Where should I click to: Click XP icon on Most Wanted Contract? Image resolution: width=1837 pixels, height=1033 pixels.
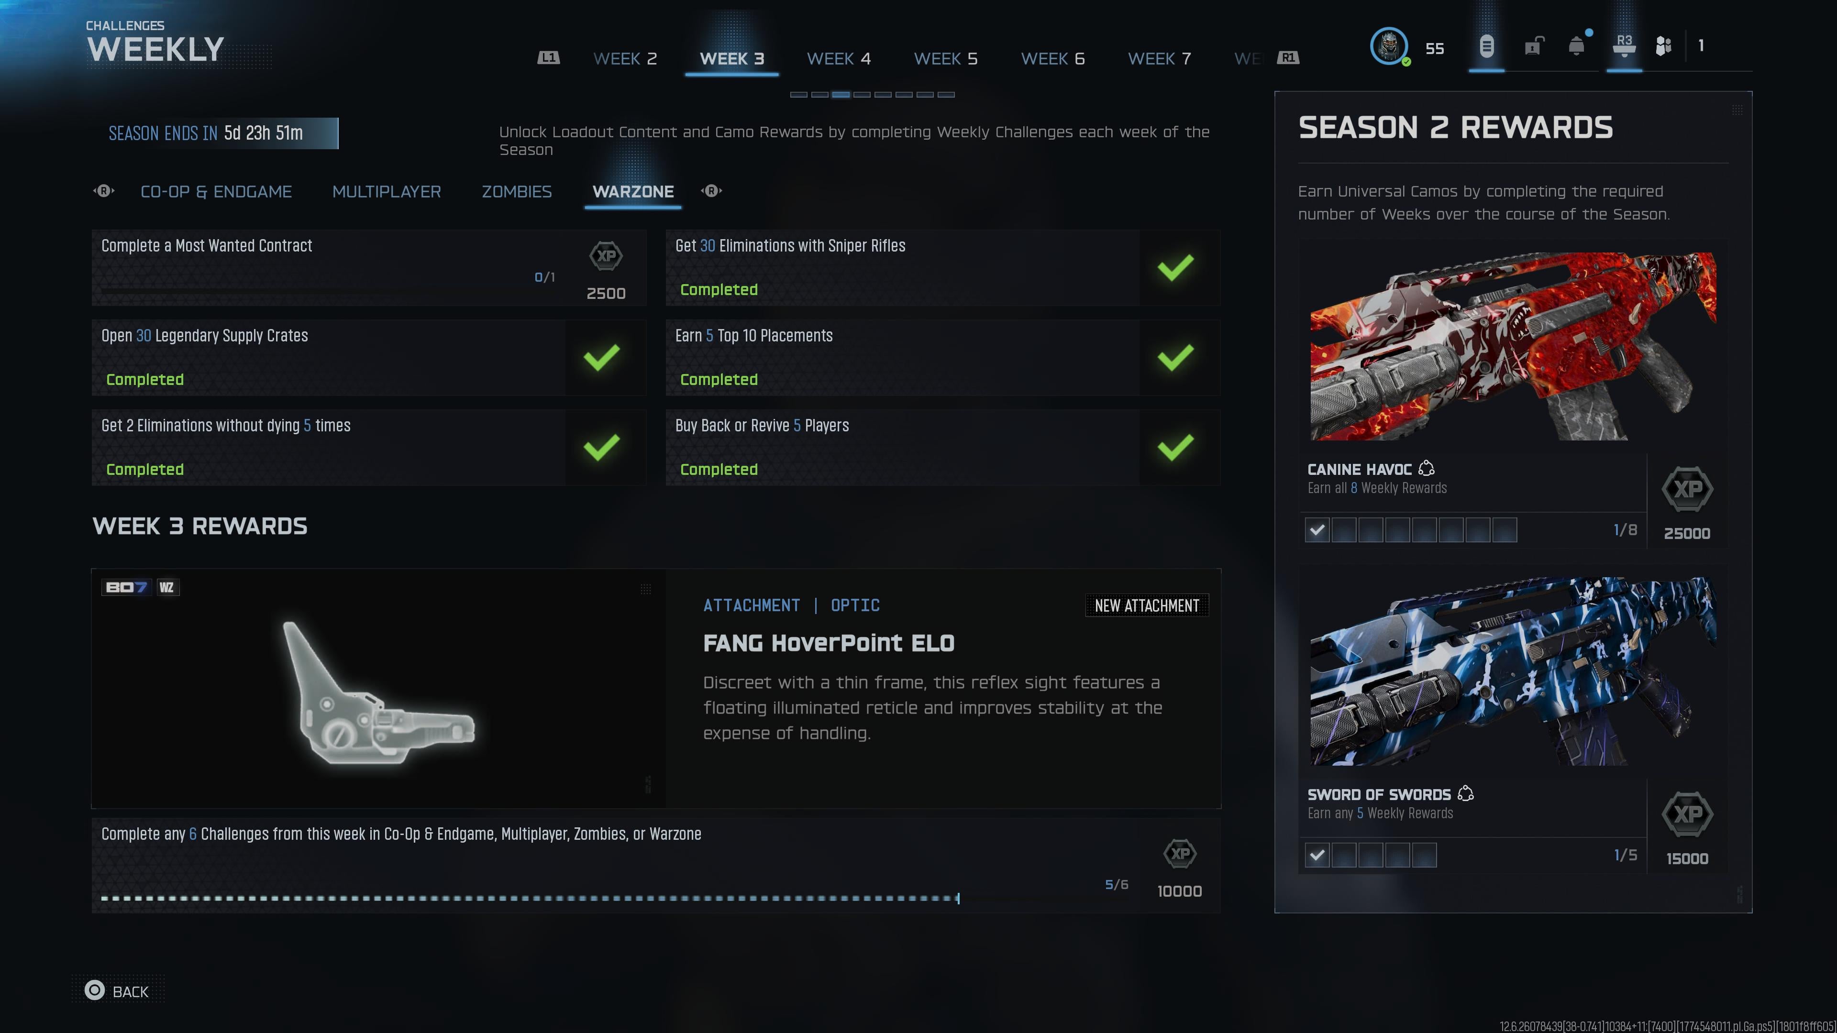pos(606,256)
